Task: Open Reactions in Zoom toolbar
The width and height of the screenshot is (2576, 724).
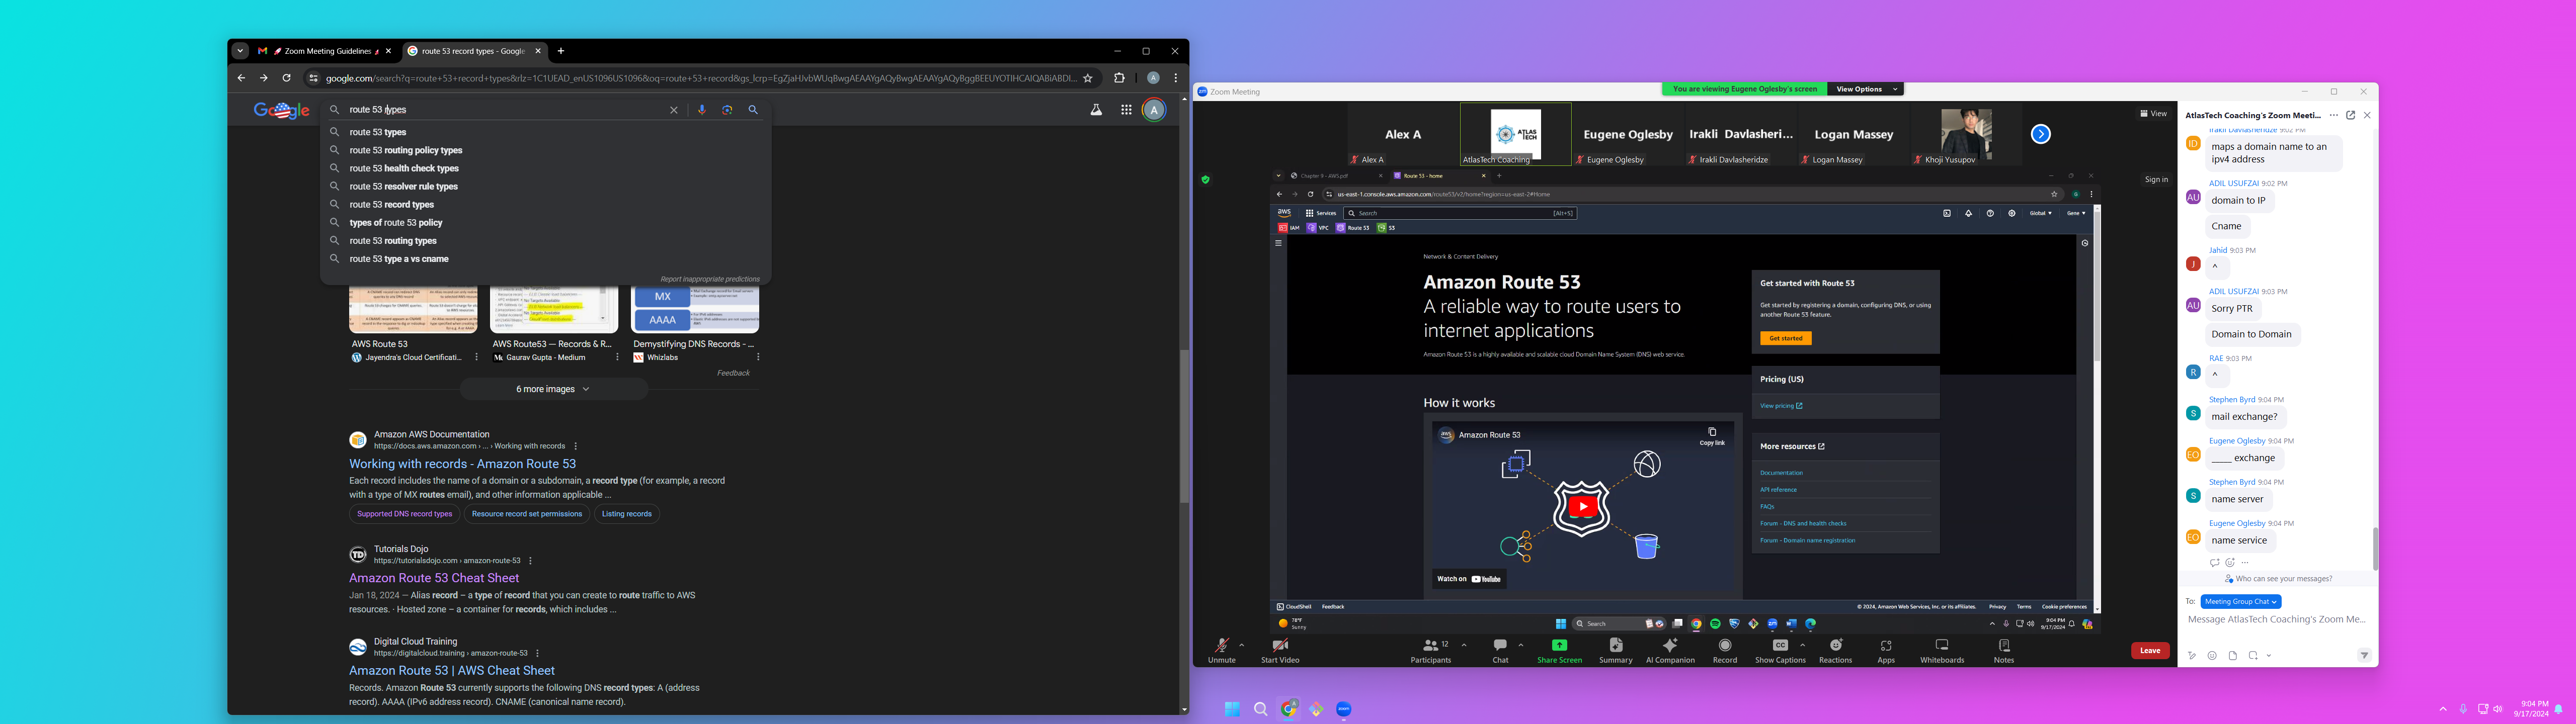Action: [1835, 647]
